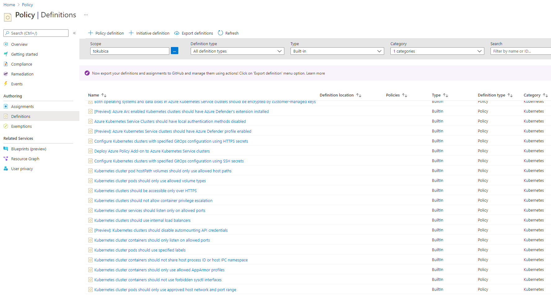Click the Refresh icon in the toolbar
Viewport: 551px width, 296px height.
pos(220,33)
